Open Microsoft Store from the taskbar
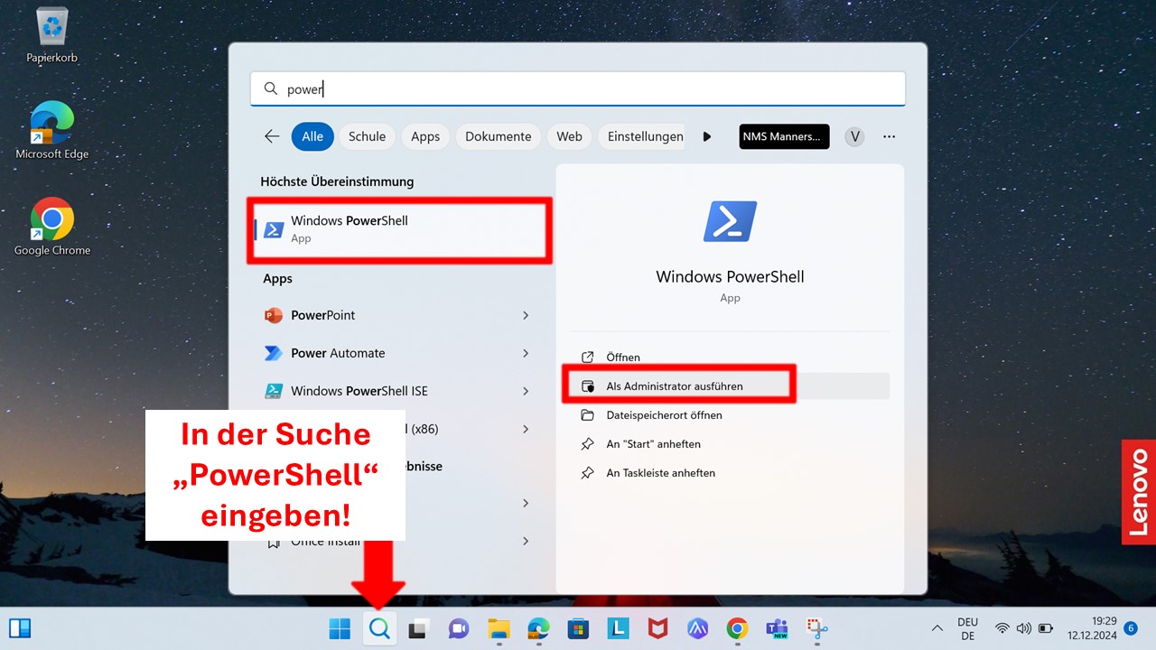This screenshot has width=1156, height=650. (x=578, y=628)
